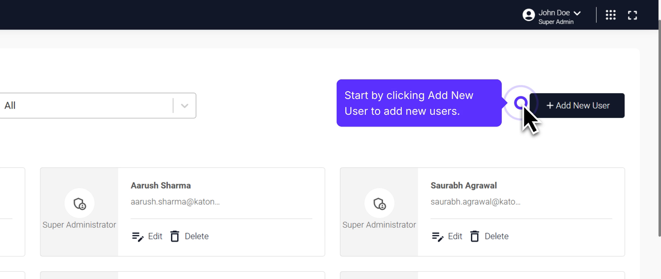Click the Delete label for Saurabh Agrawal
Image resolution: width=661 pixels, height=279 pixels.
(x=496, y=236)
